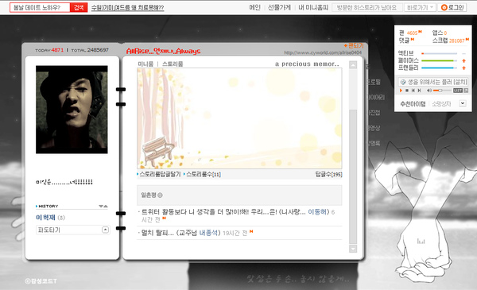Go to 메인 in the top bar

click(x=254, y=7)
